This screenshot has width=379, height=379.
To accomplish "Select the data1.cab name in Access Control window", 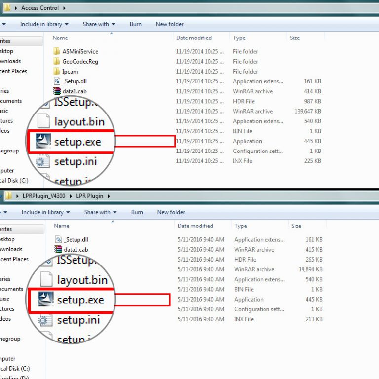I will [75, 91].
